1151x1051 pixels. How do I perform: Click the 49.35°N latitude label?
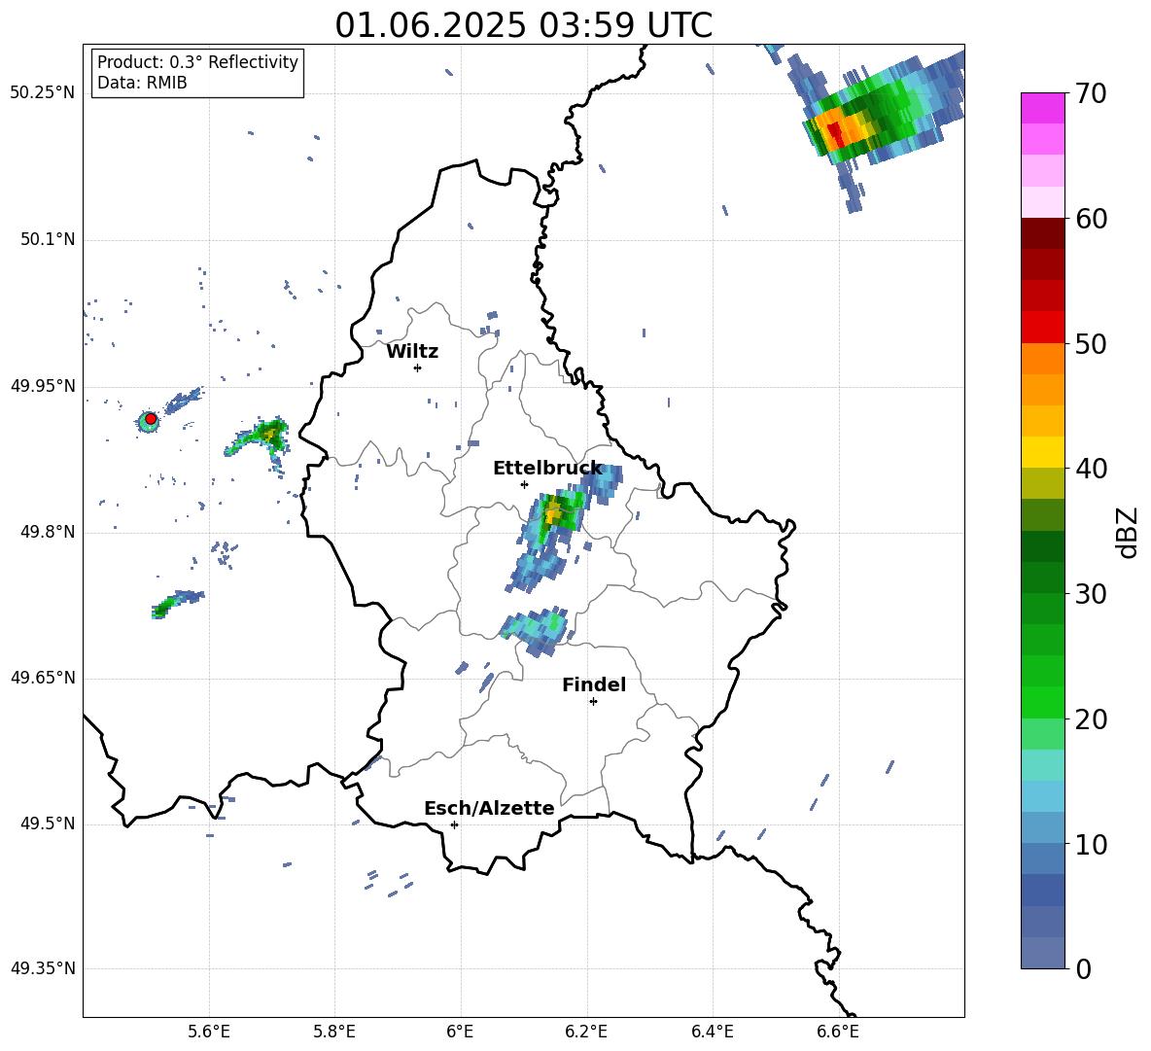point(43,968)
